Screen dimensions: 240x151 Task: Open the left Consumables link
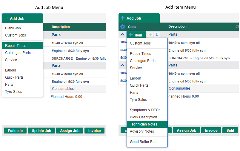click(x=63, y=89)
